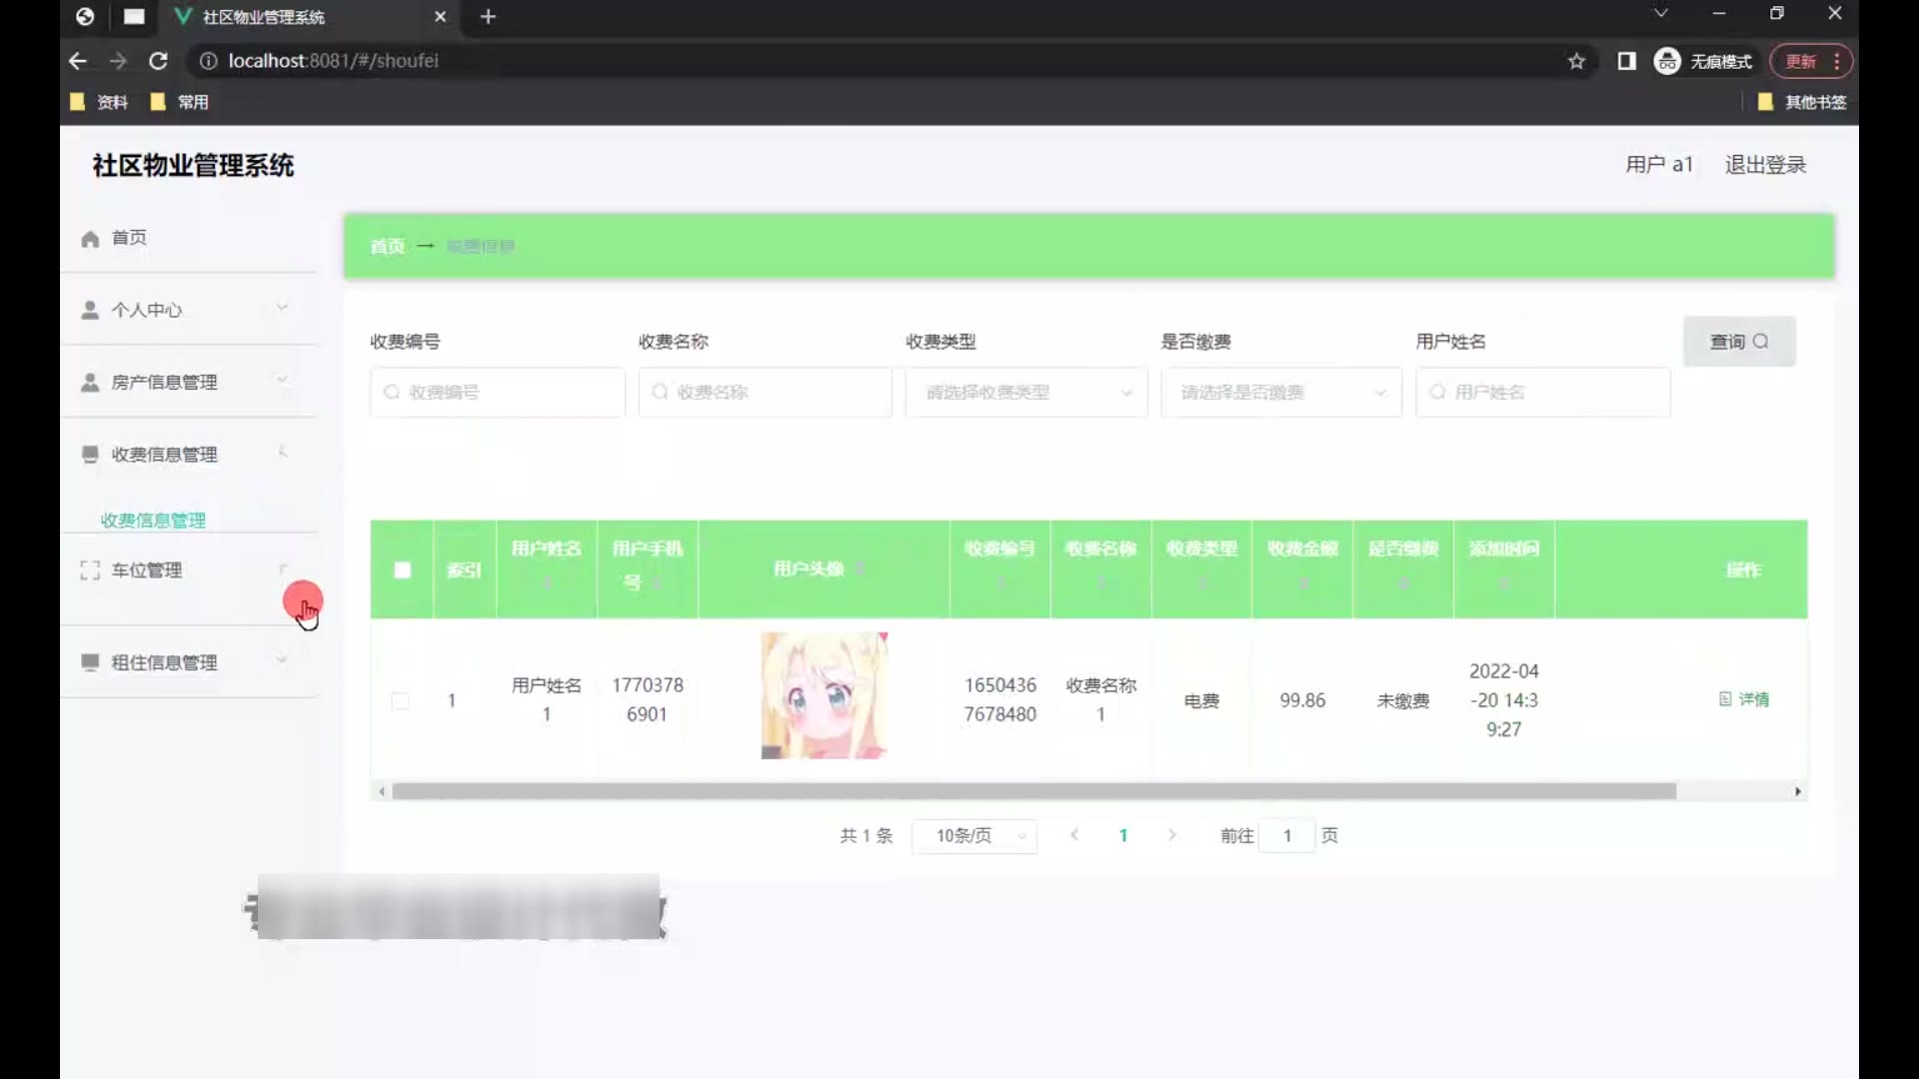The height and width of the screenshot is (1079, 1919).
Task: Click the 租住信息管理 monitor icon
Action: coord(90,662)
